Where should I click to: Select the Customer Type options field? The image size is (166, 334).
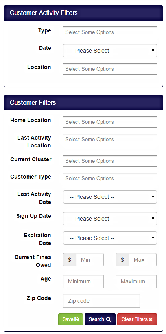110,179
